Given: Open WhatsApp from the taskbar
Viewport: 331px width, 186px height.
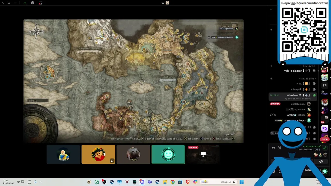Looking at the screenshot, I should (x=97, y=182).
